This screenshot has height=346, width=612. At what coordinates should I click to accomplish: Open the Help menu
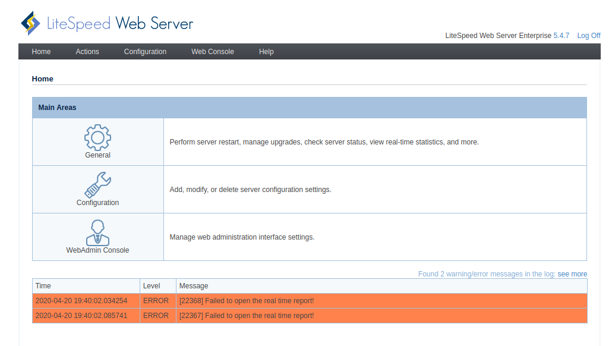[x=266, y=52]
